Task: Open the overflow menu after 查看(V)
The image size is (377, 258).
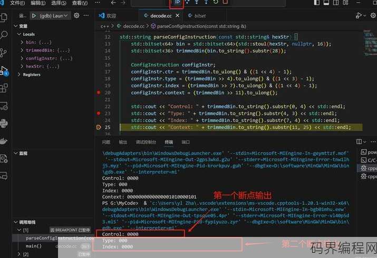Action: [98, 3]
